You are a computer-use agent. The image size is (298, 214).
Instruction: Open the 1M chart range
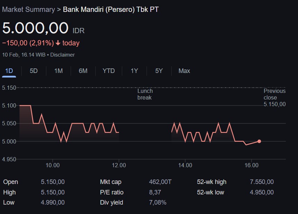58,71
